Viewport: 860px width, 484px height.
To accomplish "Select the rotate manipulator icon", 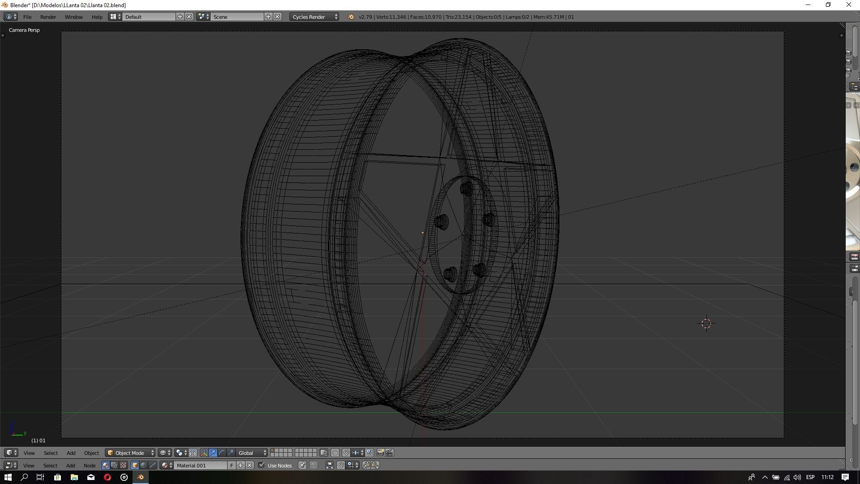I will point(222,453).
